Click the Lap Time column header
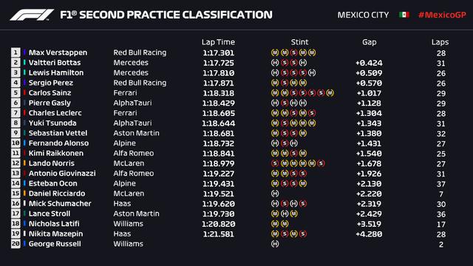This screenshot has width=473, height=266. (218, 42)
